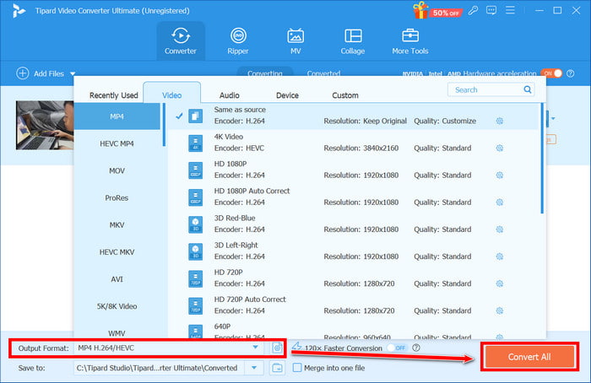Click the video file thumbnail
591x383 pixels.
click(45, 125)
